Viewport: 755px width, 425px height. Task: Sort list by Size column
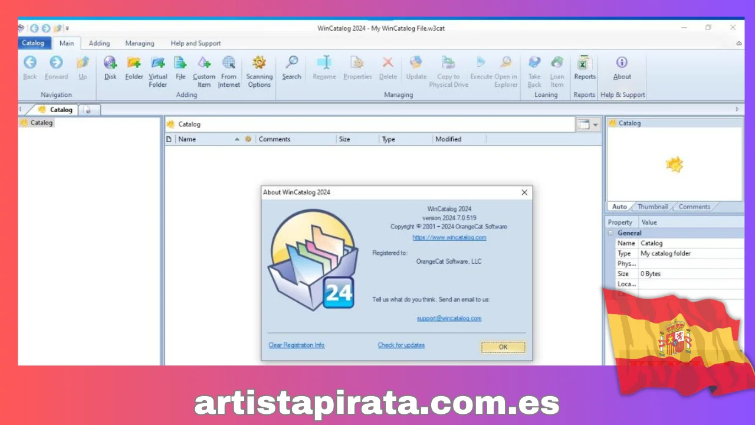point(357,139)
